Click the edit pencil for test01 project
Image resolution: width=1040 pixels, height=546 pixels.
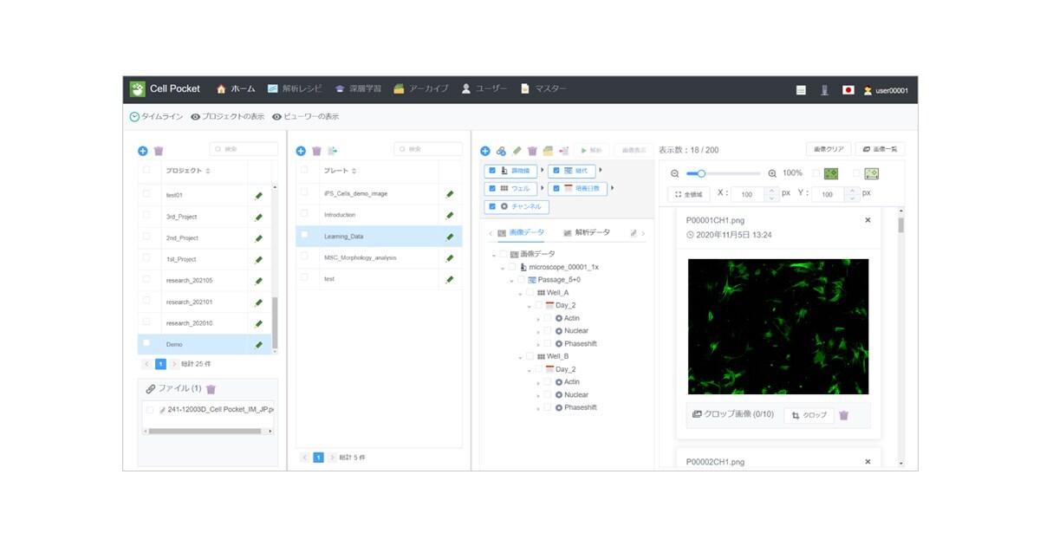[258, 196]
